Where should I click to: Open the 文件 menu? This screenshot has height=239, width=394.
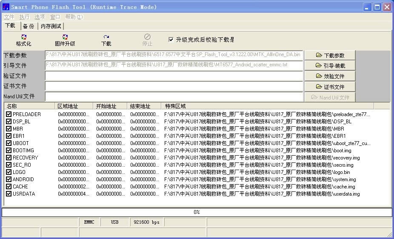9,17
